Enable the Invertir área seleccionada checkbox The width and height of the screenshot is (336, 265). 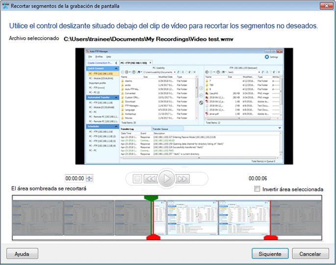pos(258,189)
